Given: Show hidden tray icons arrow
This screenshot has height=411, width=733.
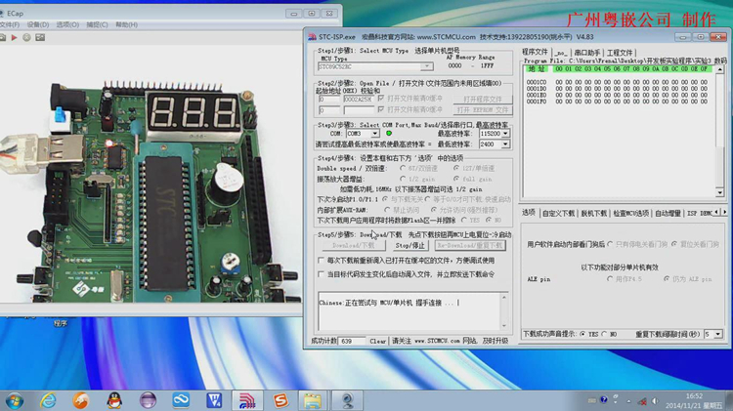Looking at the screenshot, I should tap(629, 401).
